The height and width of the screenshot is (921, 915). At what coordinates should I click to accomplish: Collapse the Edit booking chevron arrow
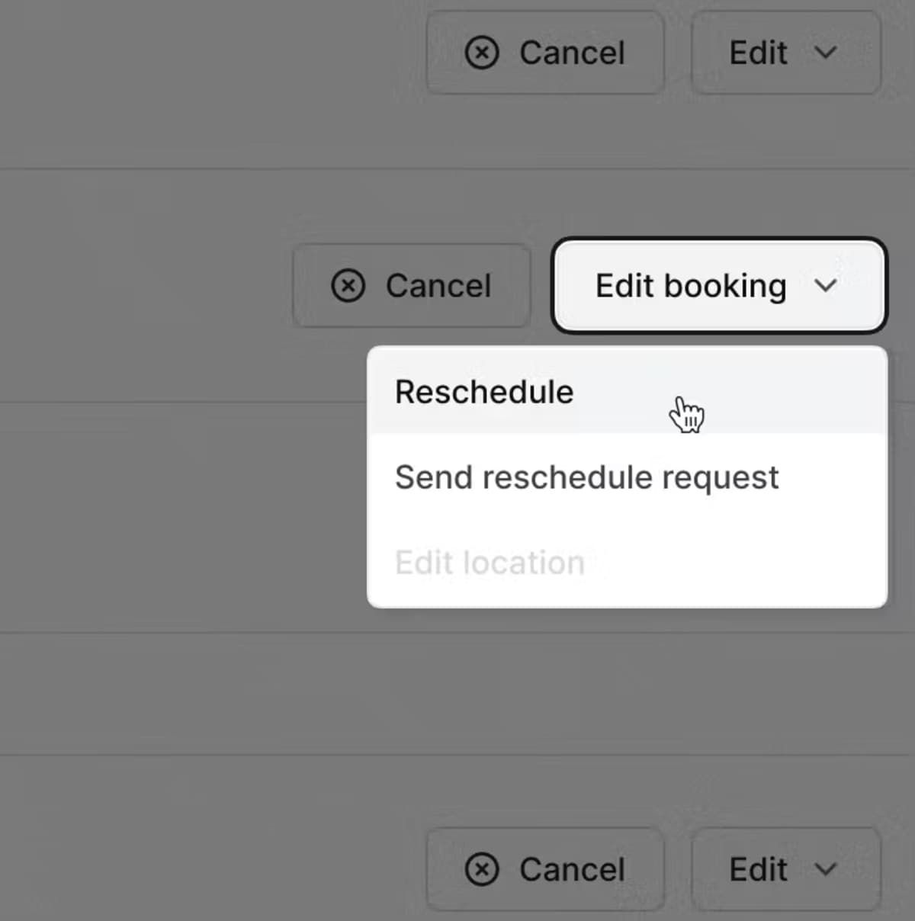[826, 286]
